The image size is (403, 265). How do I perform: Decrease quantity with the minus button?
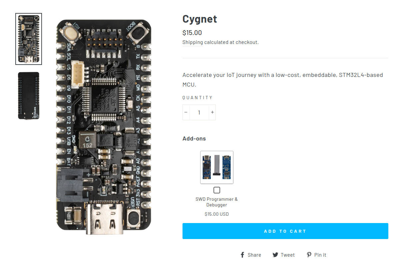click(186, 112)
